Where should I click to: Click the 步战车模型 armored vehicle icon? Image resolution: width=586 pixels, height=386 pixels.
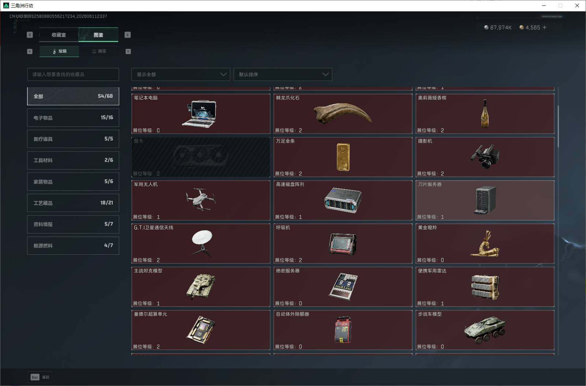485,330
